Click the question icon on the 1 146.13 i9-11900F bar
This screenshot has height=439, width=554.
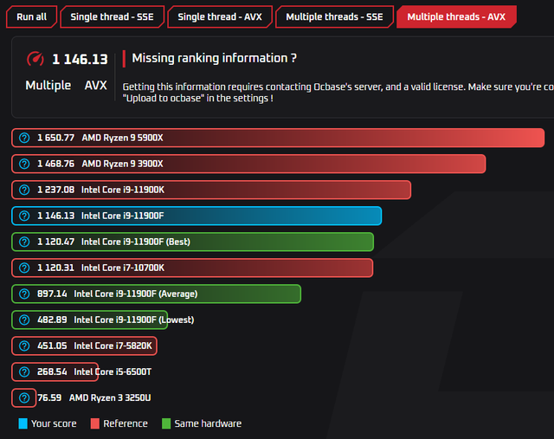(24, 216)
